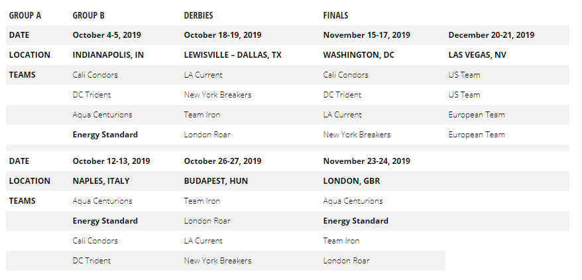Image resolution: width=582 pixels, height=280 pixels.
Task: Click BUDAPEST, HUN location cell
Action: click(x=216, y=181)
